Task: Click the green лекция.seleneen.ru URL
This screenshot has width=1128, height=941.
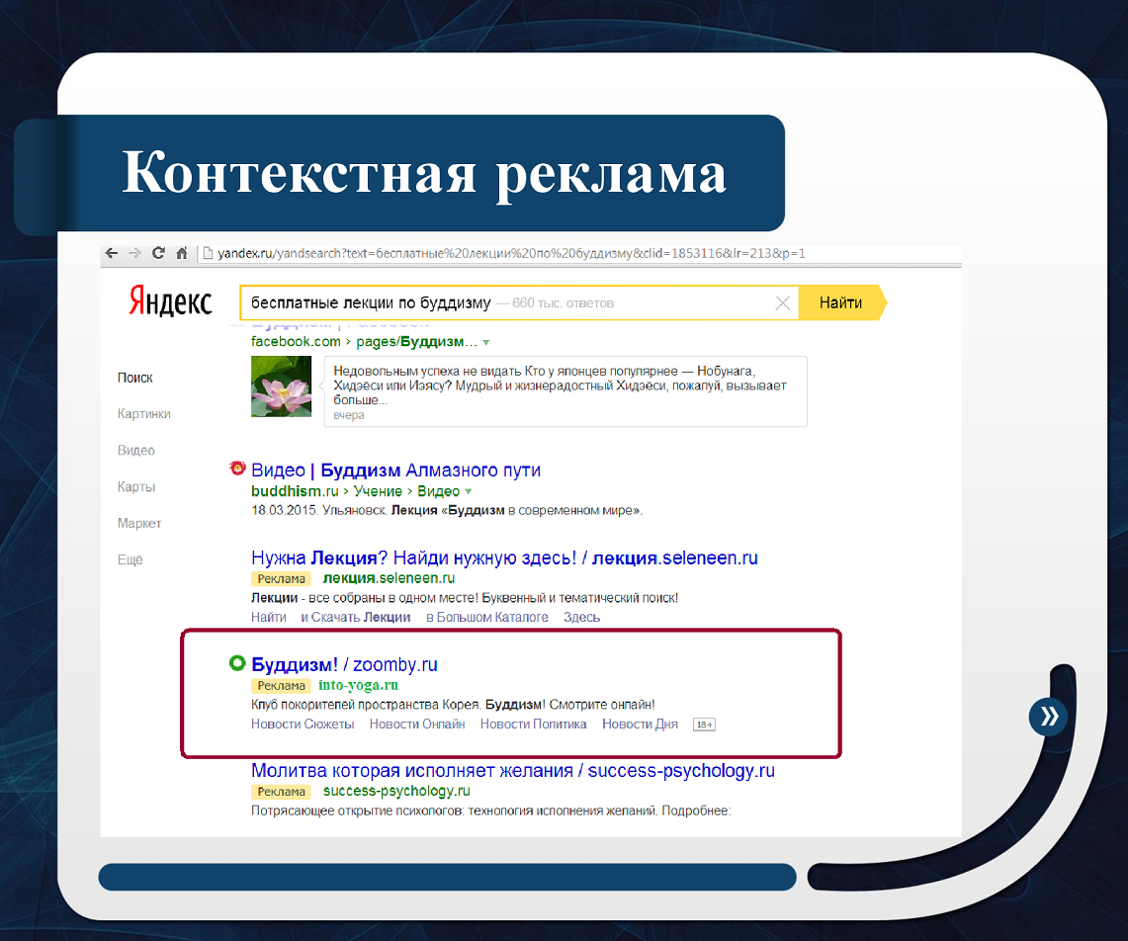Action: 389,578
